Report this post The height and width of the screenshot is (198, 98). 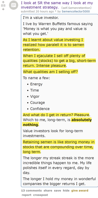coord(26,195)
